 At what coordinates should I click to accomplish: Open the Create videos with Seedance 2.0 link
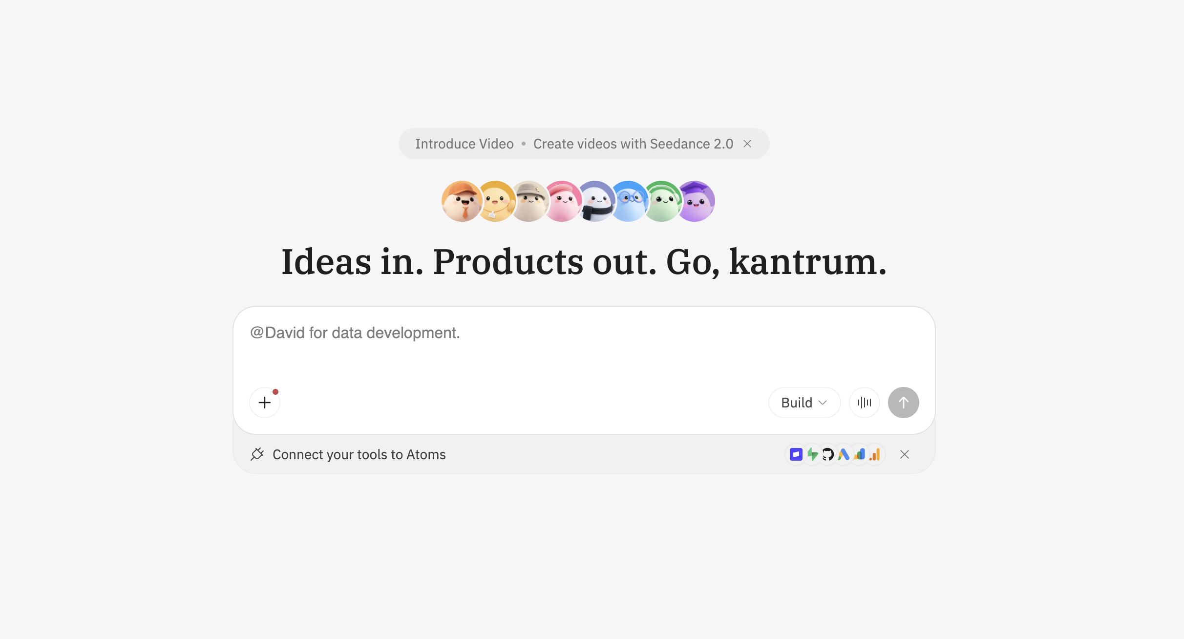[633, 144]
